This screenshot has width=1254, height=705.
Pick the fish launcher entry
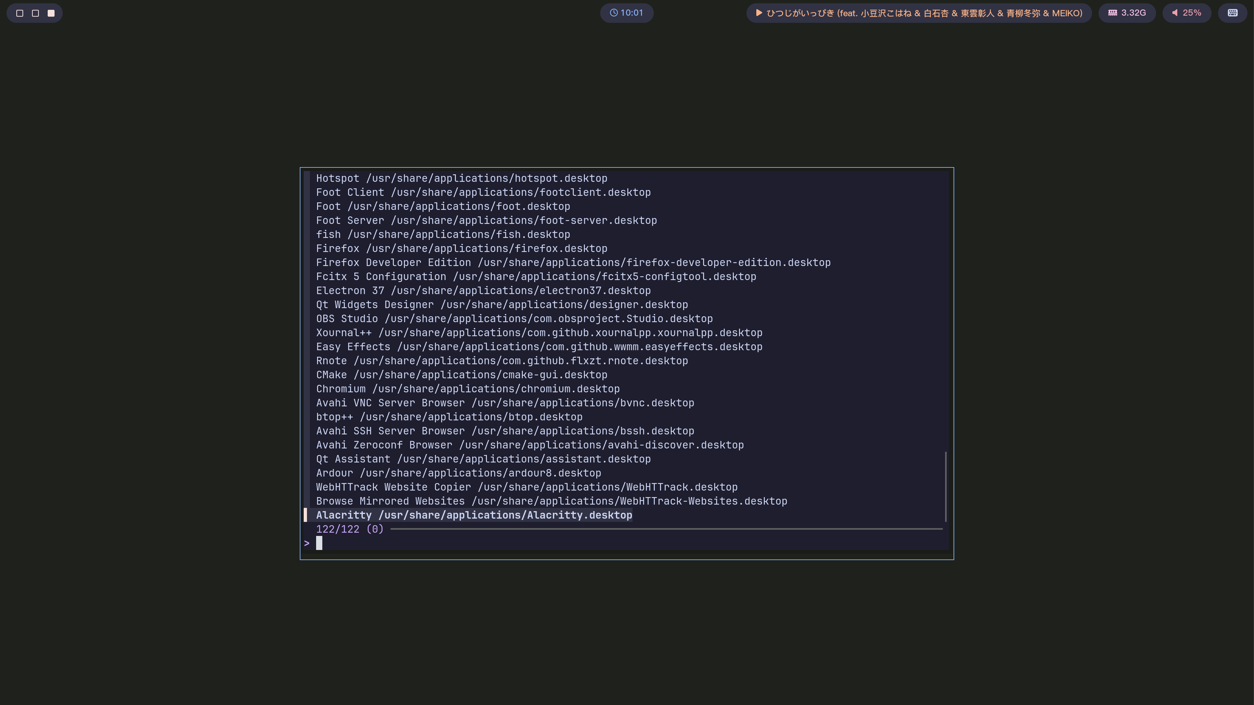coord(443,235)
